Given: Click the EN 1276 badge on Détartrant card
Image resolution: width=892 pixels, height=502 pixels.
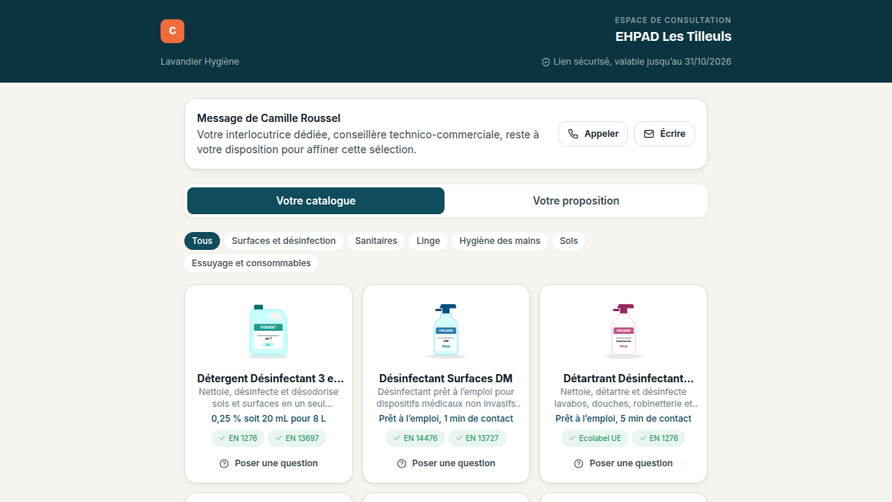Looking at the screenshot, I should point(659,438).
